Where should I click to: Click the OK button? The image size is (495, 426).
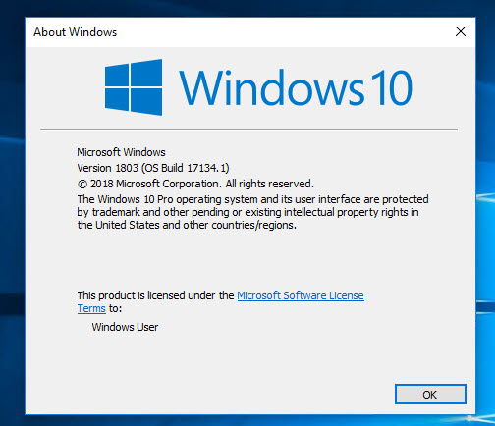point(430,394)
